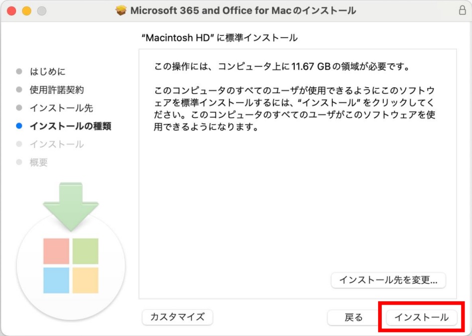472x336 pixels.
Task: Go back with the 戻る button
Action: coord(353,317)
